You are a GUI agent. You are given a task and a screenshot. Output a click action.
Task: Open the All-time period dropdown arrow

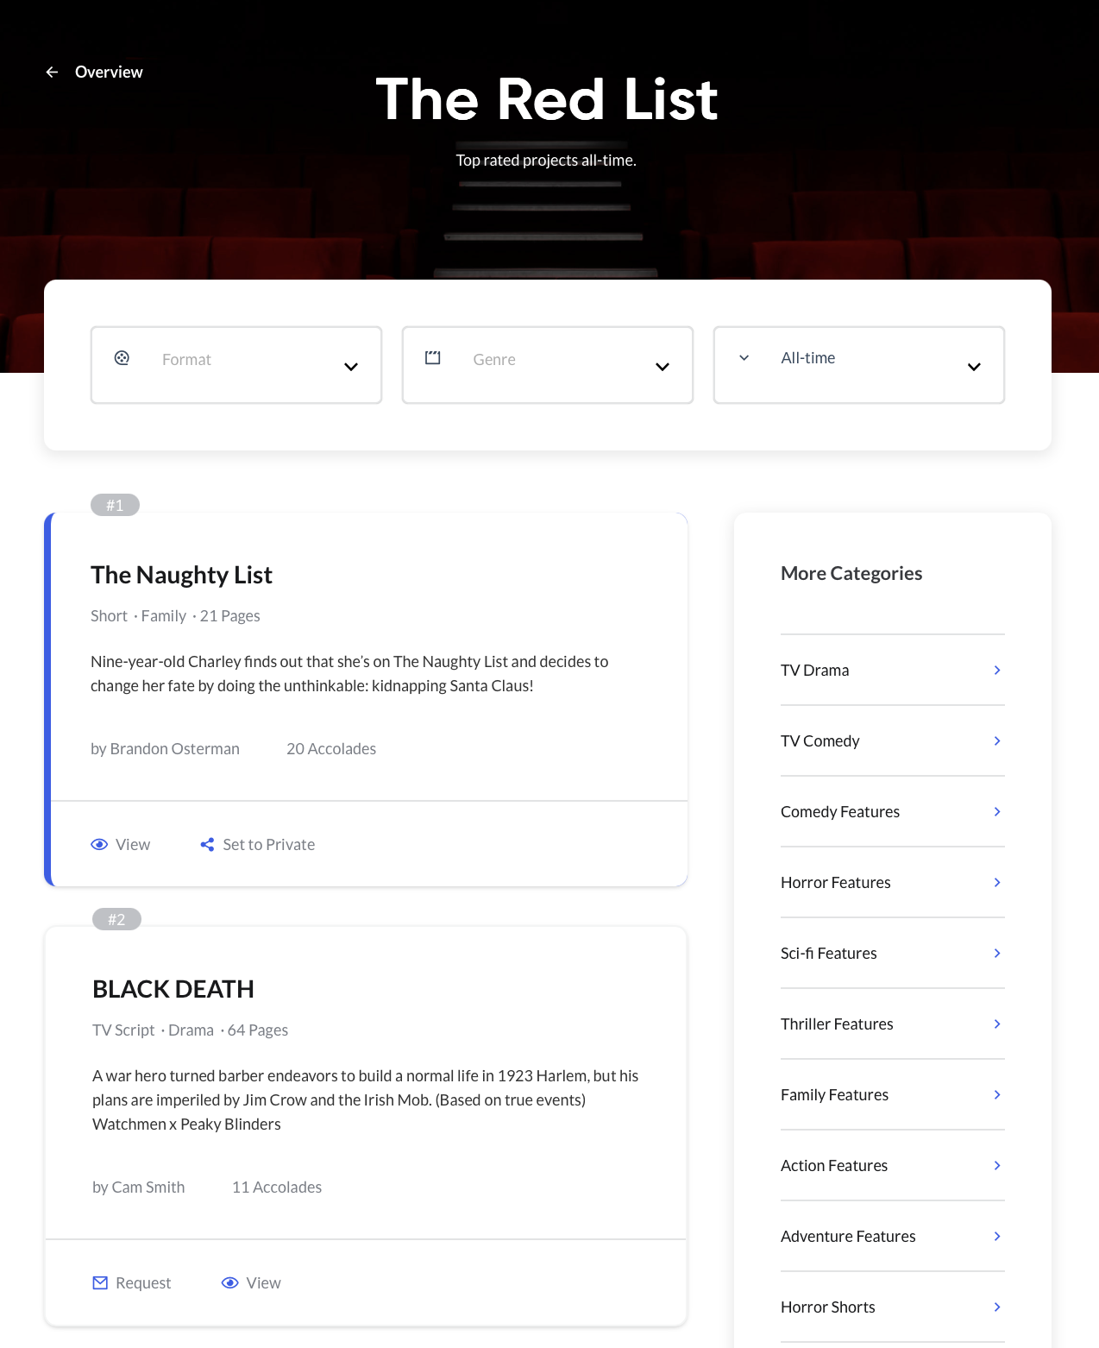[x=974, y=367]
